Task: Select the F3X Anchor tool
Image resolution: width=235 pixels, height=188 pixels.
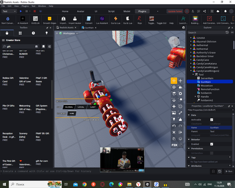Action: tap(174, 100)
